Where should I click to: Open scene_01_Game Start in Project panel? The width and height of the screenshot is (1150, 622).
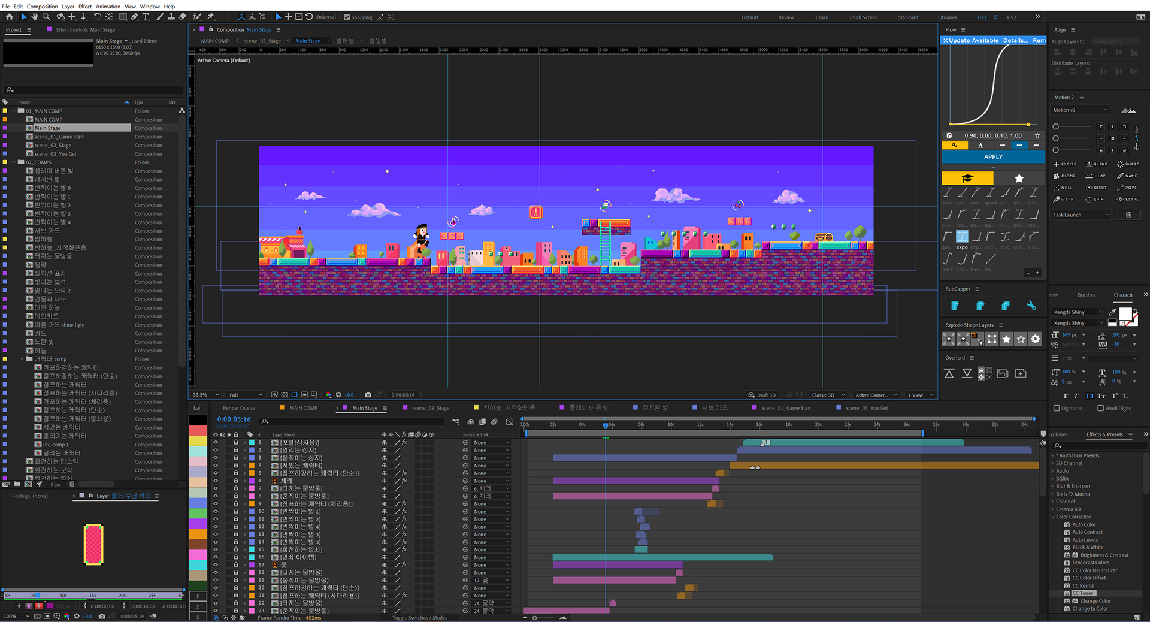[x=59, y=137]
